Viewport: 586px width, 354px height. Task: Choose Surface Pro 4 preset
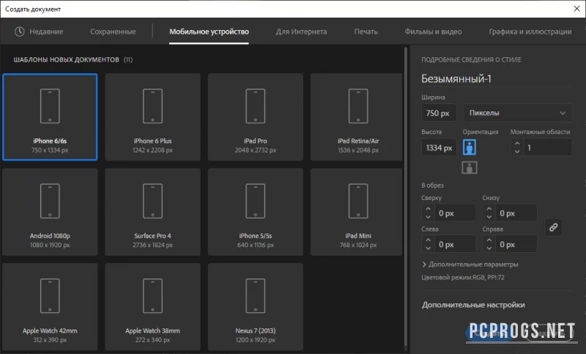152,212
